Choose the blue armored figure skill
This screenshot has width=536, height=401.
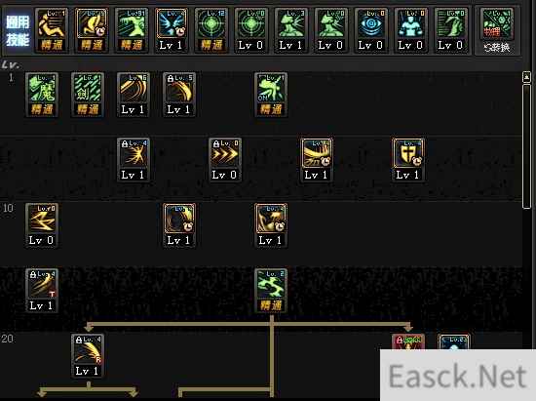[410, 30]
